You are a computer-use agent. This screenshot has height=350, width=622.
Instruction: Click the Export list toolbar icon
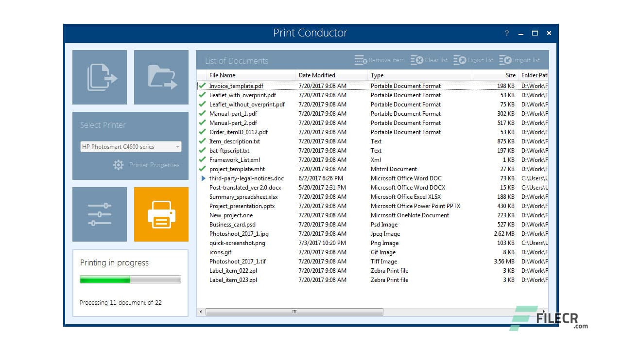(x=460, y=60)
